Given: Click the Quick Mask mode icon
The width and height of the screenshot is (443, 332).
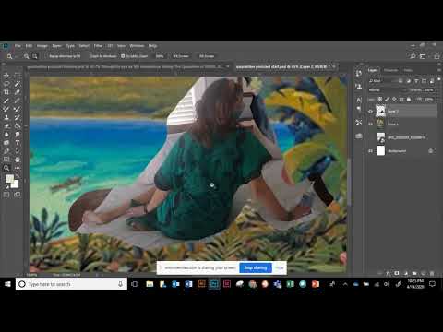Looking at the screenshot, I should point(6,195).
